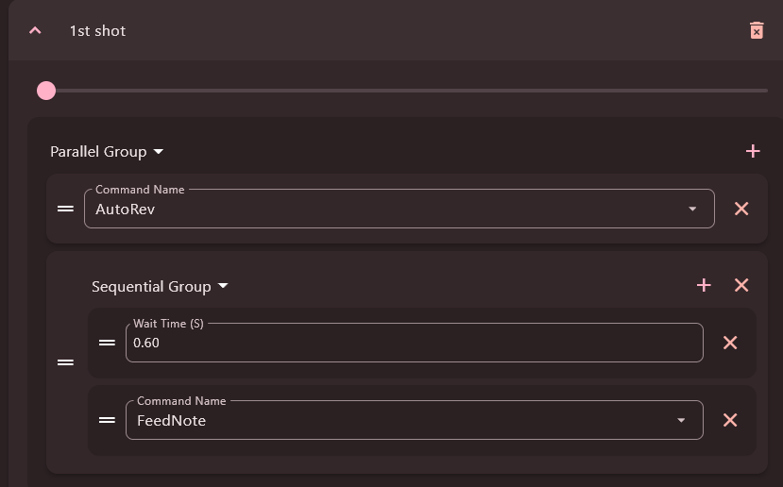This screenshot has width=783, height=487.
Task: Click the pink slider thumb
Action: click(x=46, y=91)
